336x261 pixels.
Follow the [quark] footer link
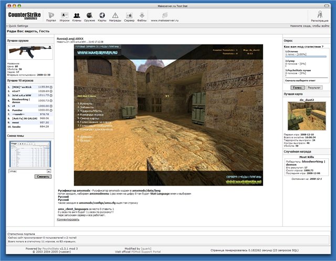coord(146,248)
